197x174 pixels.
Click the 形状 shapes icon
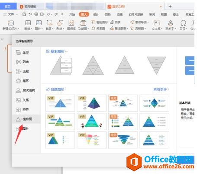click(x=60, y=23)
